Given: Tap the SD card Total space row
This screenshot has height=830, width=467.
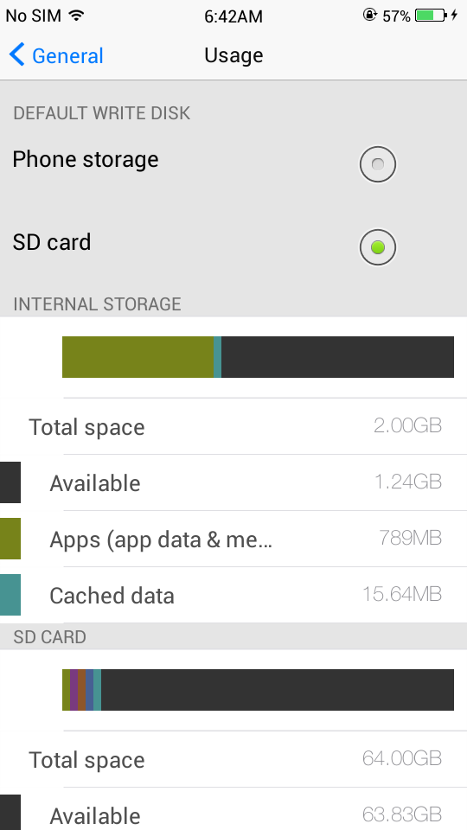Looking at the screenshot, I should point(233,760).
